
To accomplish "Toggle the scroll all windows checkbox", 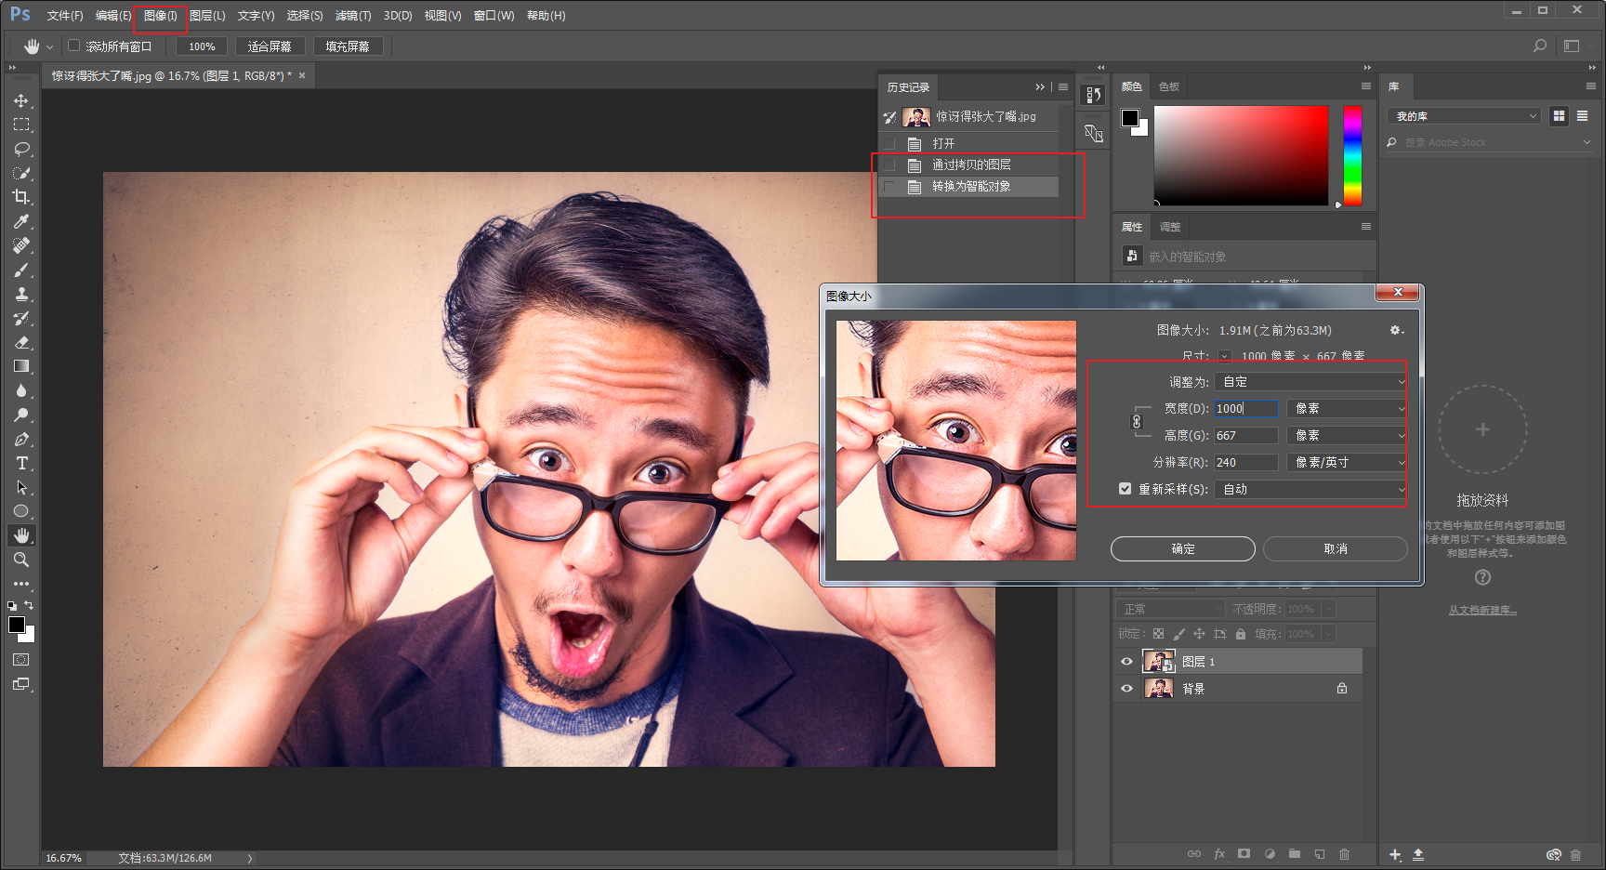I will pyautogui.click(x=74, y=46).
